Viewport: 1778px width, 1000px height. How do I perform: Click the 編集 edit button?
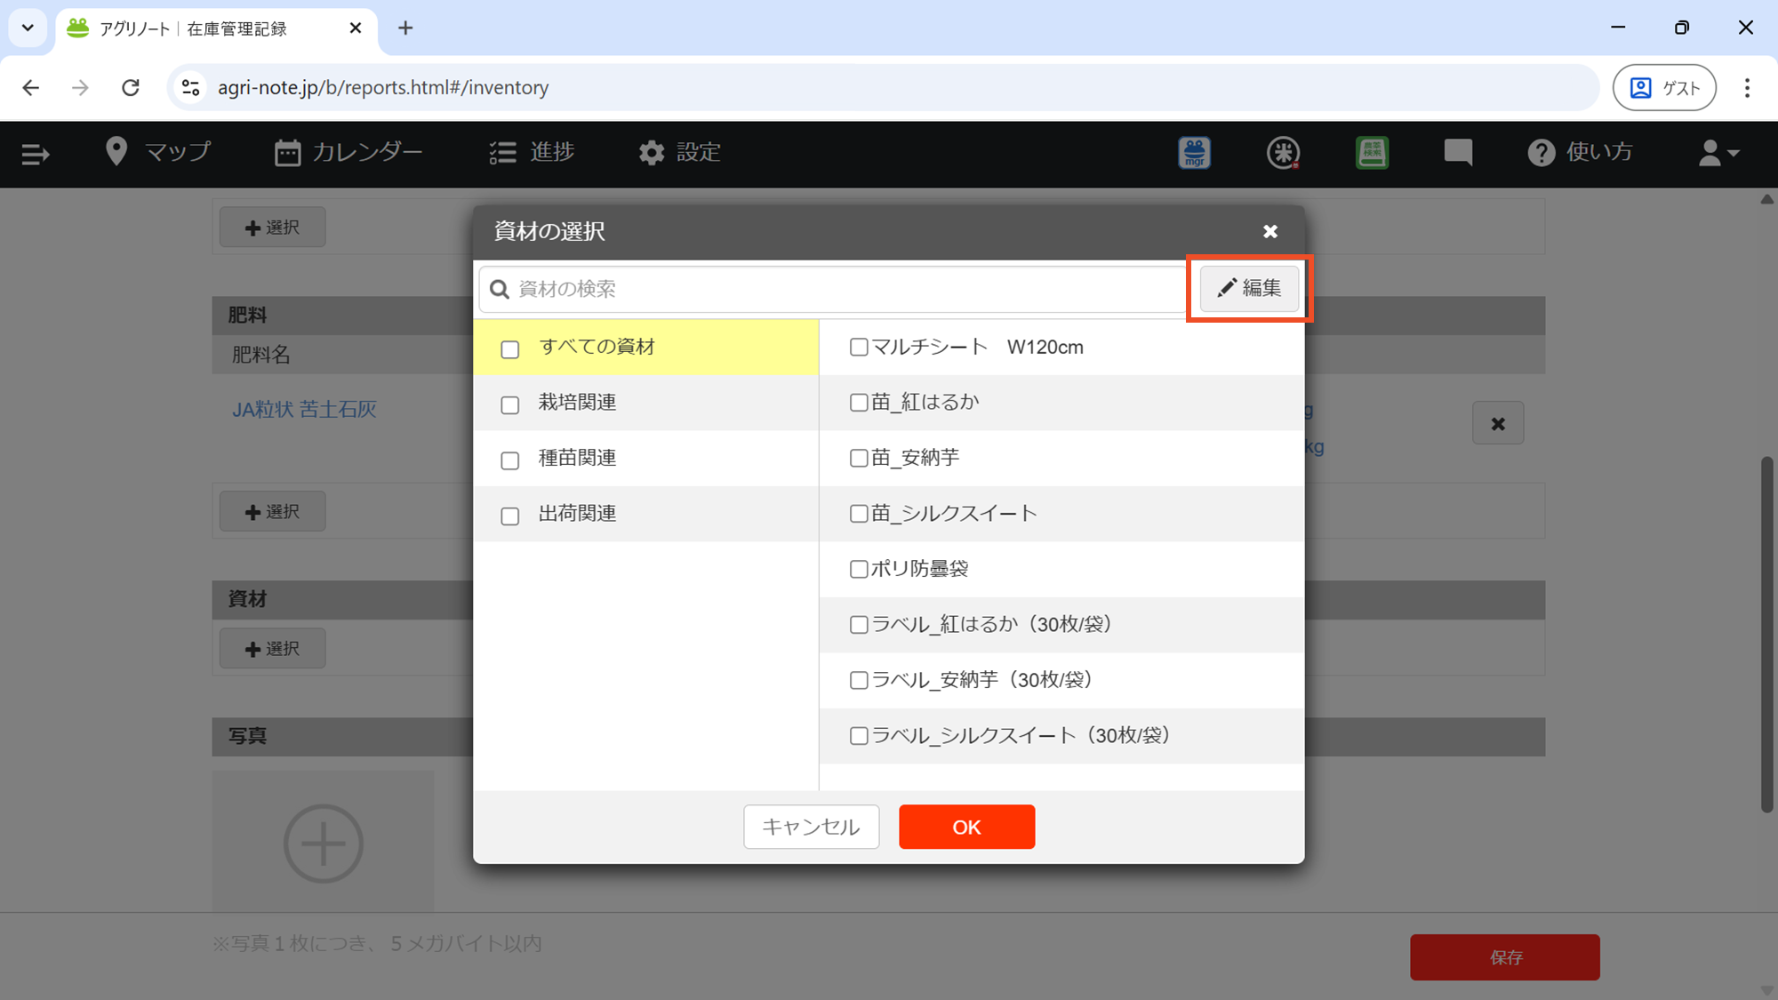[1249, 288]
